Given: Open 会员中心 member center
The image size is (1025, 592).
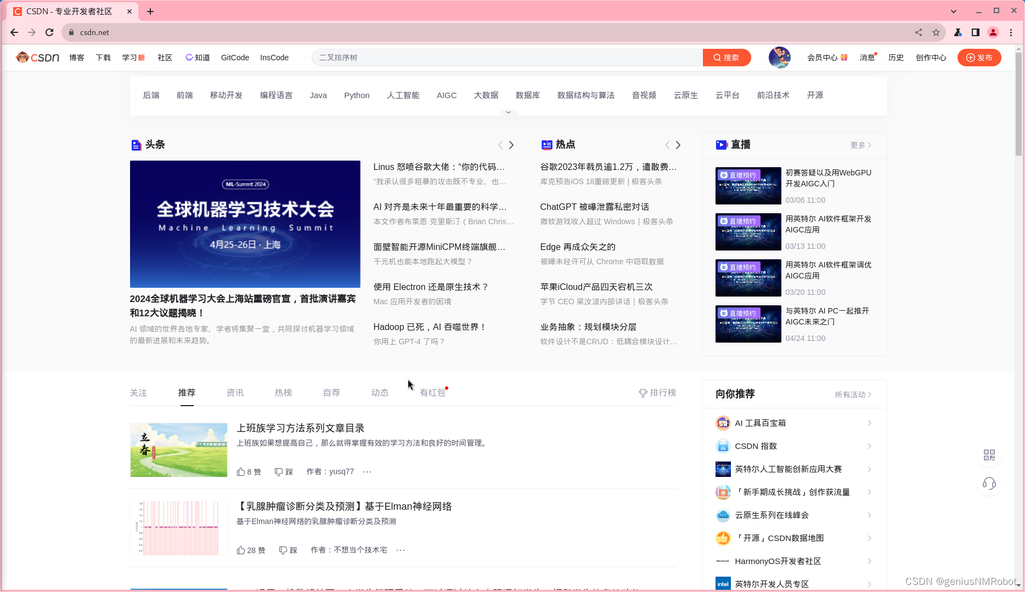Looking at the screenshot, I should [x=827, y=58].
